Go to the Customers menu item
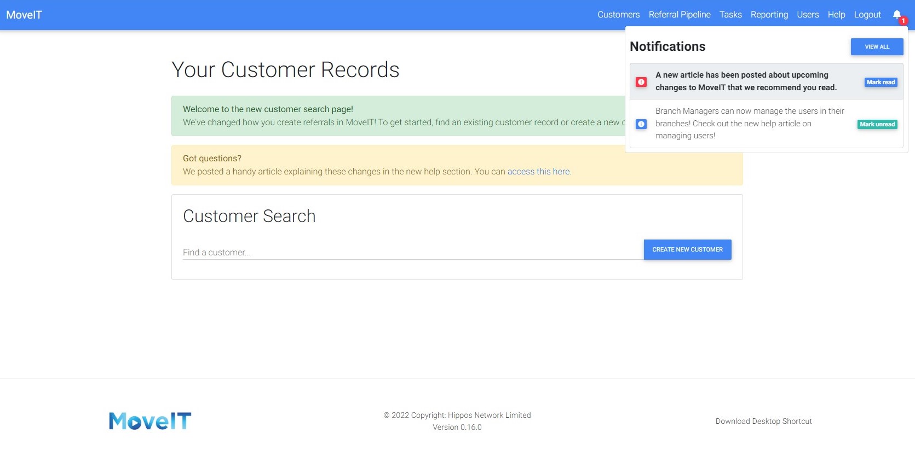 point(618,15)
